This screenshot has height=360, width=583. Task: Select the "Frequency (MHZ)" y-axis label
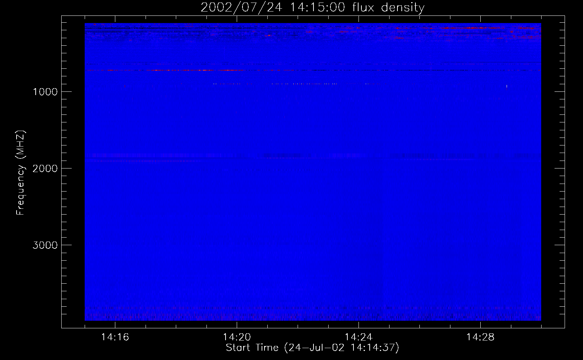point(21,173)
